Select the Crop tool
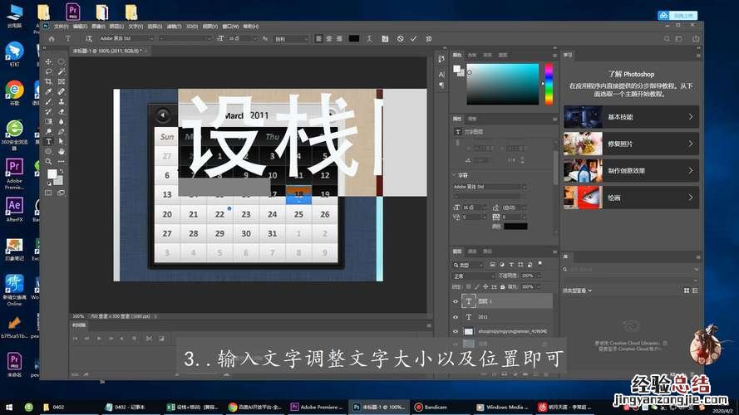739x415 pixels. (x=48, y=81)
